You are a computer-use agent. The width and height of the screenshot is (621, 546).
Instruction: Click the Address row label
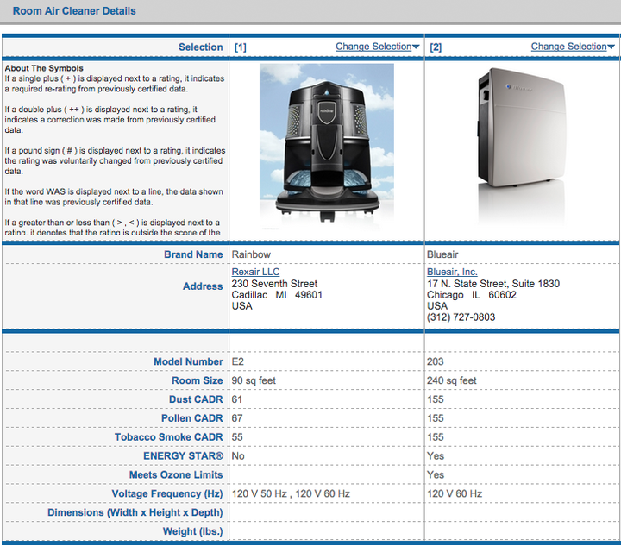click(x=203, y=286)
